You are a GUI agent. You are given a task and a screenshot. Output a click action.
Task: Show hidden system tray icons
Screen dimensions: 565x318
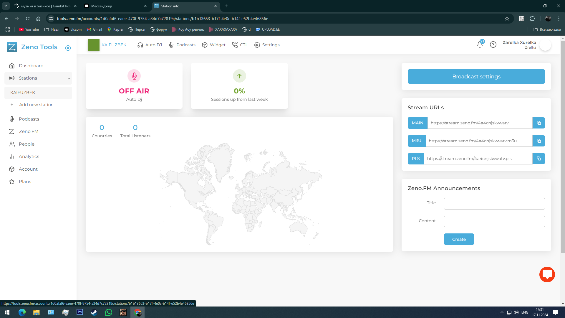[501, 312]
